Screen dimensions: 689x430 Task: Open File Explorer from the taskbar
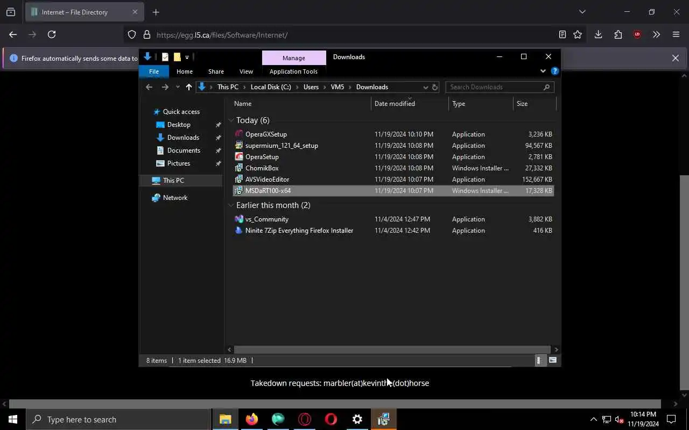(x=226, y=419)
